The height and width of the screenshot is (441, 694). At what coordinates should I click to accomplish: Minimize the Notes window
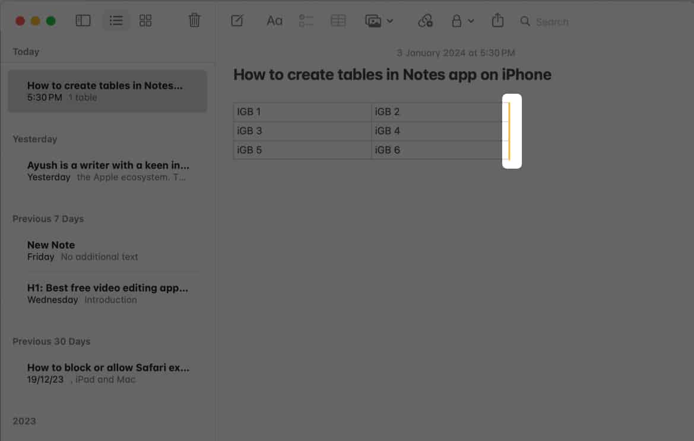[x=36, y=21]
